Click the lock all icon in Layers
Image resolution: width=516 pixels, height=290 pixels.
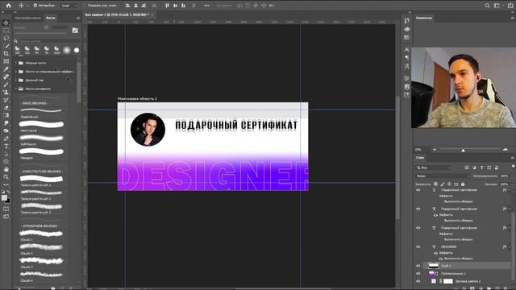463,184
